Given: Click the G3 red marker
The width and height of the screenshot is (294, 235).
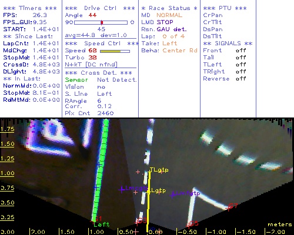Looking at the screenshot, I should [142, 220].
